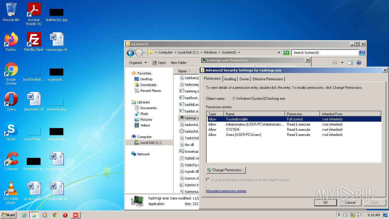Open Internet Explorer from taskbar
389x219 pixels.
tap(24, 215)
